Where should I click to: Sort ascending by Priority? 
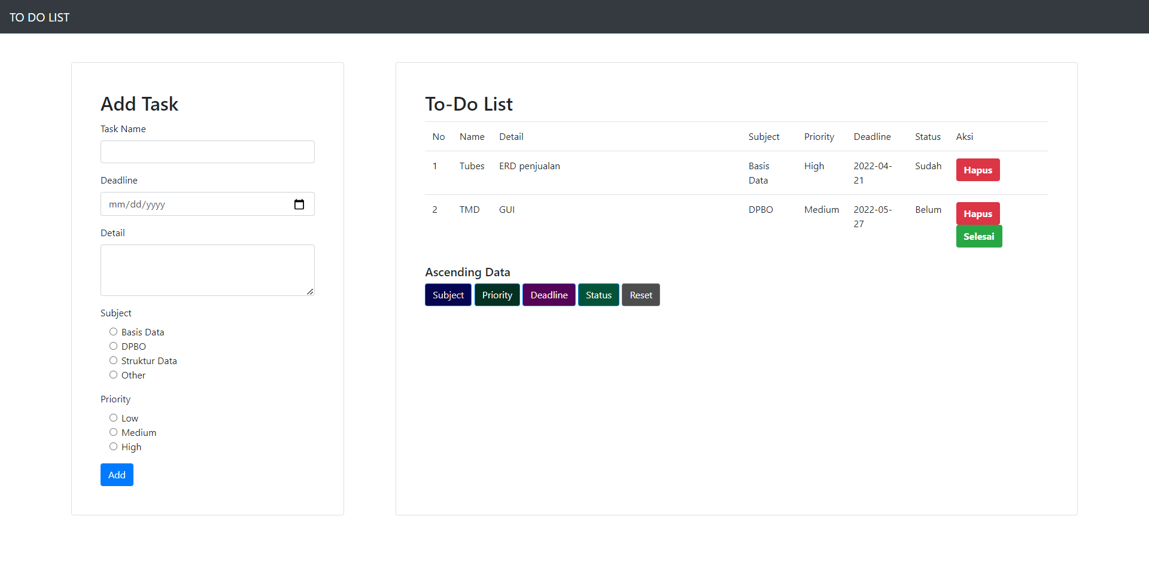pos(497,295)
